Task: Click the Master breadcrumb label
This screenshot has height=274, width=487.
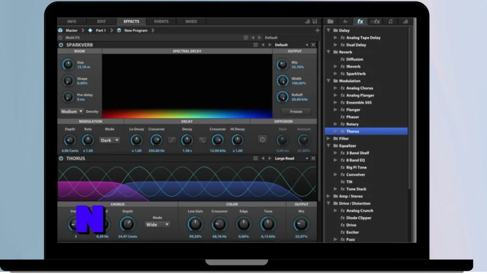Action: coord(71,30)
